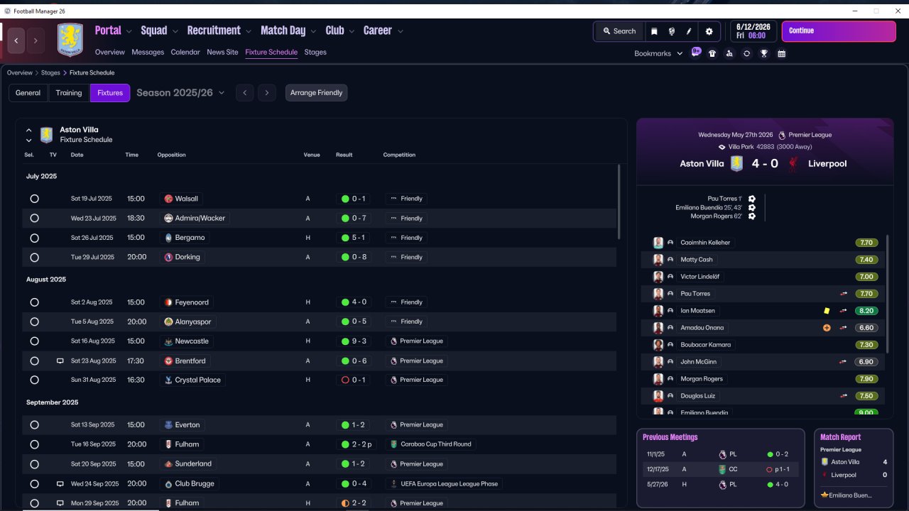Open the News Site sub-menu item
Screen dimensions: 909x511
[222, 53]
